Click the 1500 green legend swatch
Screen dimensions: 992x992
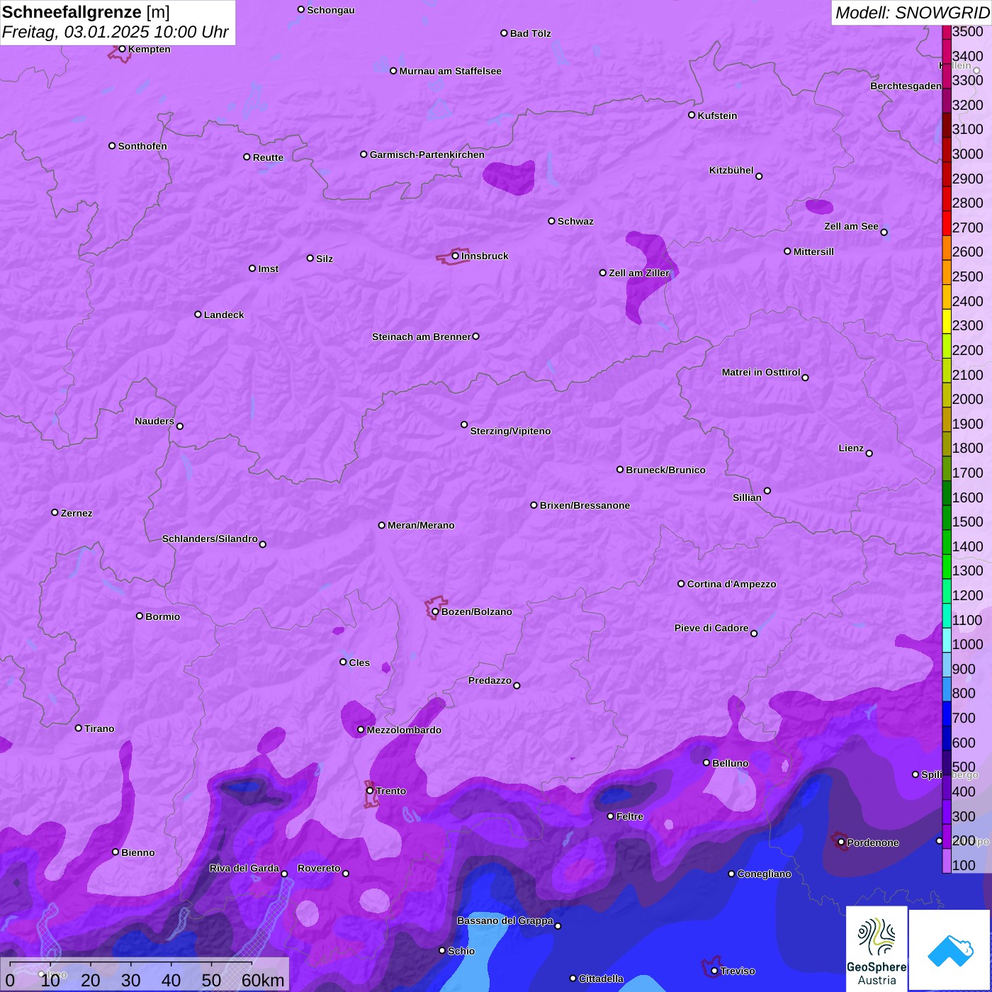(946, 517)
